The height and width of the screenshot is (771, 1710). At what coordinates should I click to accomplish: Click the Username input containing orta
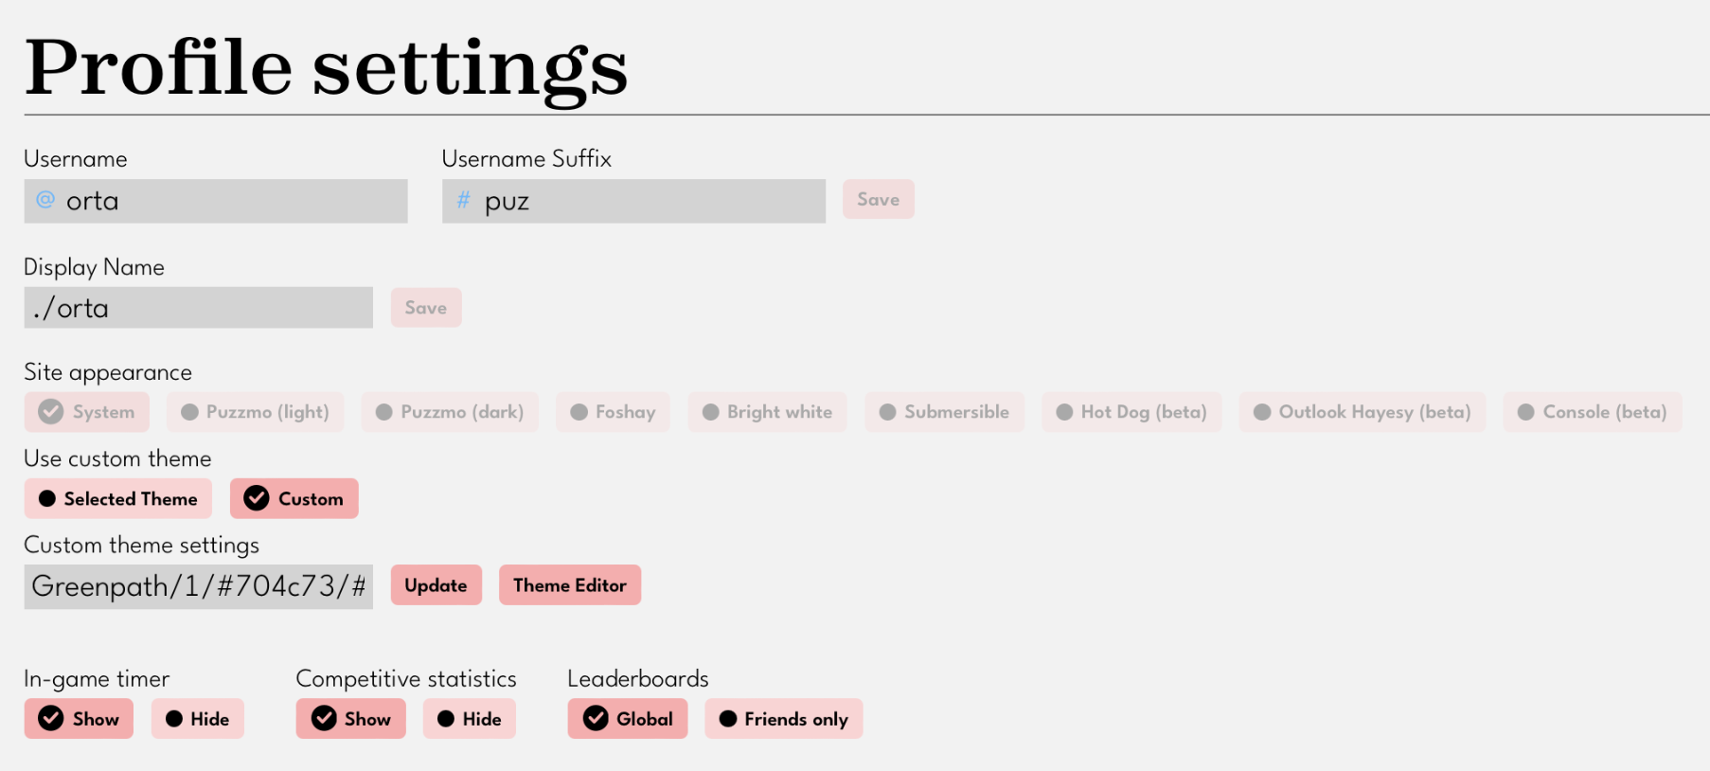(216, 201)
